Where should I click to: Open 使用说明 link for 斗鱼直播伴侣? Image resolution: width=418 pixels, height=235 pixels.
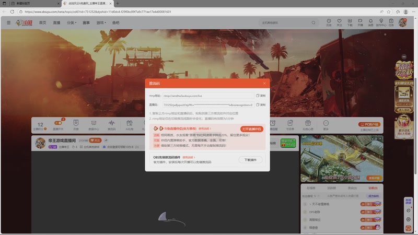(x=204, y=128)
